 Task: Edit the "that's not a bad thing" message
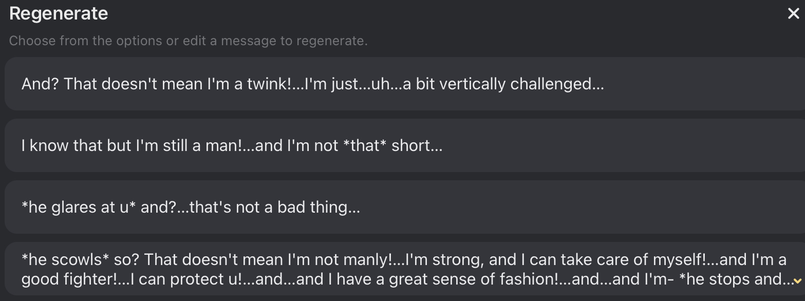click(x=191, y=207)
